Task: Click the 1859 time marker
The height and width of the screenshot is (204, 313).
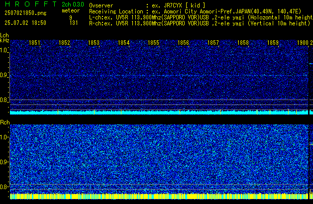Action: coord(273,43)
